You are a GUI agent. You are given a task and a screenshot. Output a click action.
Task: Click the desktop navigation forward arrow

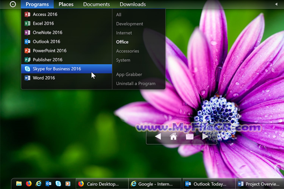[x=205, y=136]
